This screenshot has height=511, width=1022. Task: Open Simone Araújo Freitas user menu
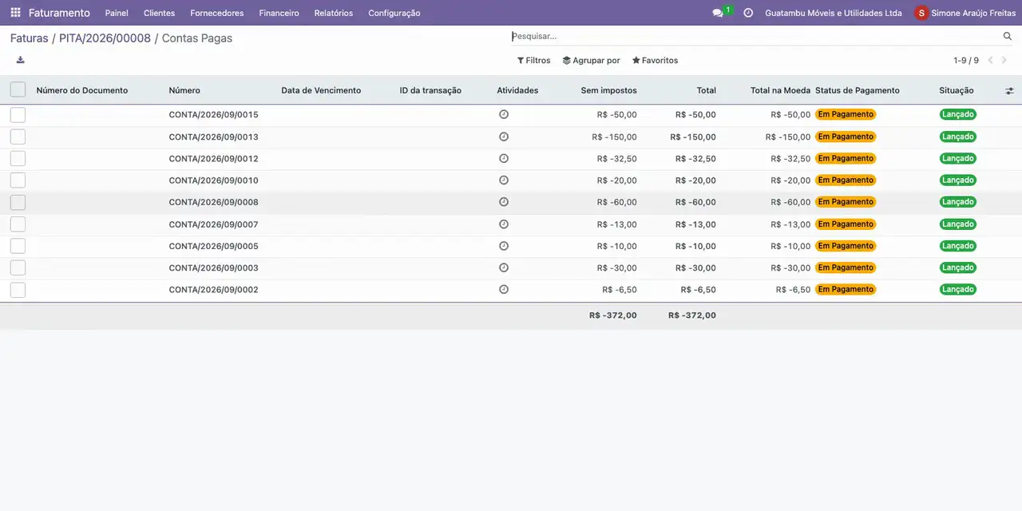tap(965, 13)
